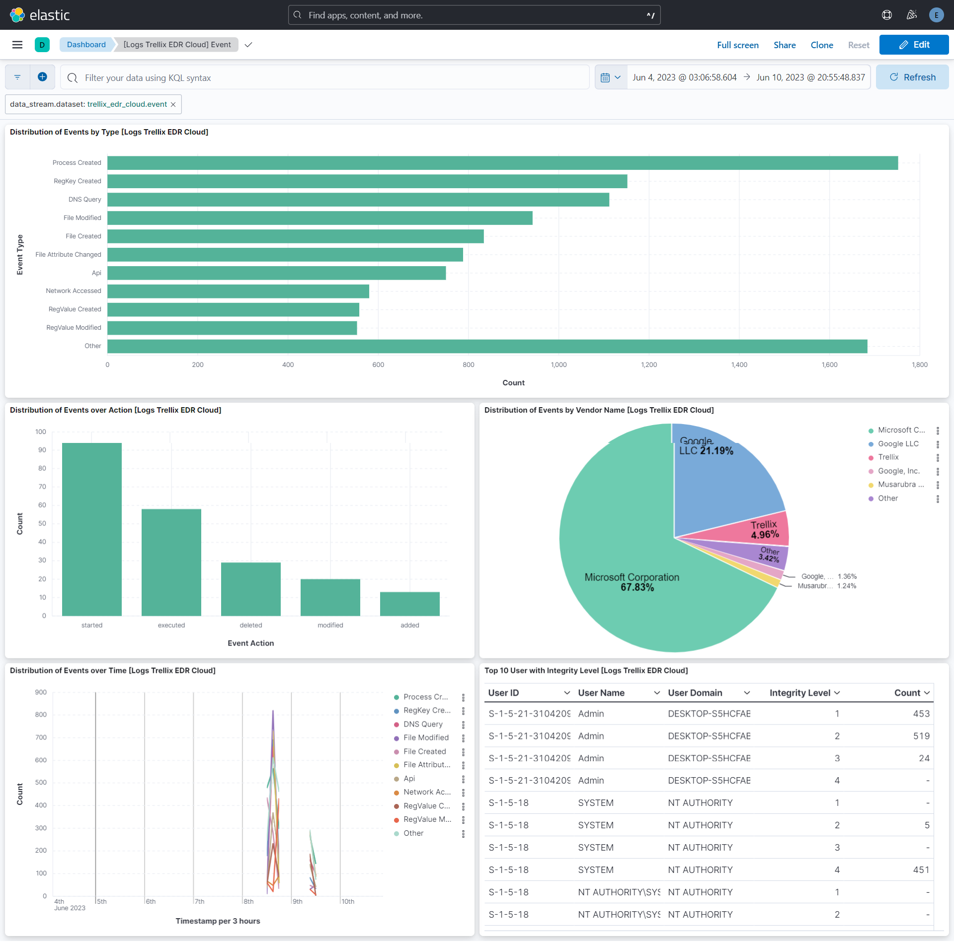This screenshot has height=942, width=954.
Task: Expand the dashboard title chevron menu
Action: (x=248, y=45)
